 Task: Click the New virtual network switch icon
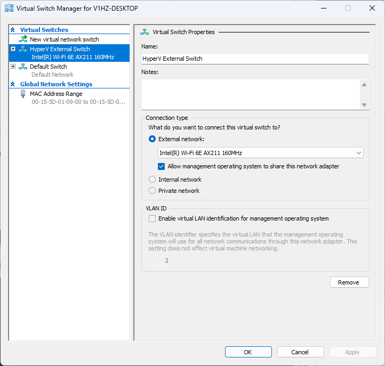tap(23, 39)
